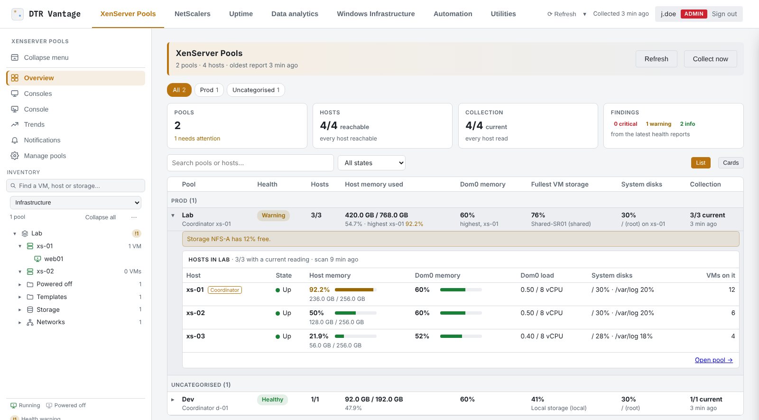Click Sign out

tap(724, 14)
